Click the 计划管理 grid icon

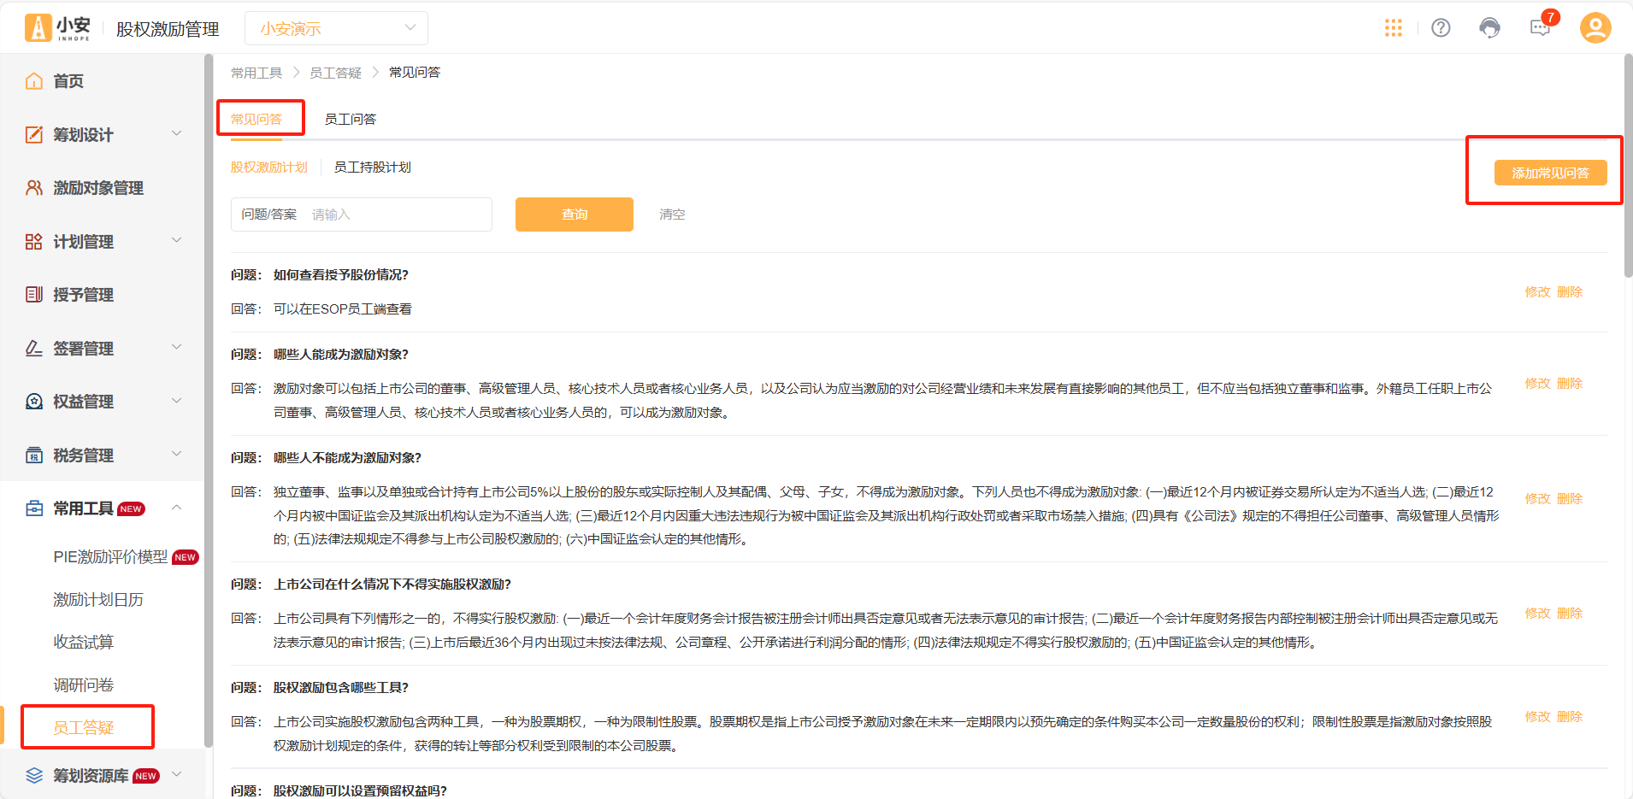tap(34, 242)
